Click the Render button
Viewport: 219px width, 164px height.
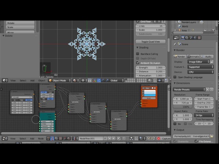(x=179, y=56)
